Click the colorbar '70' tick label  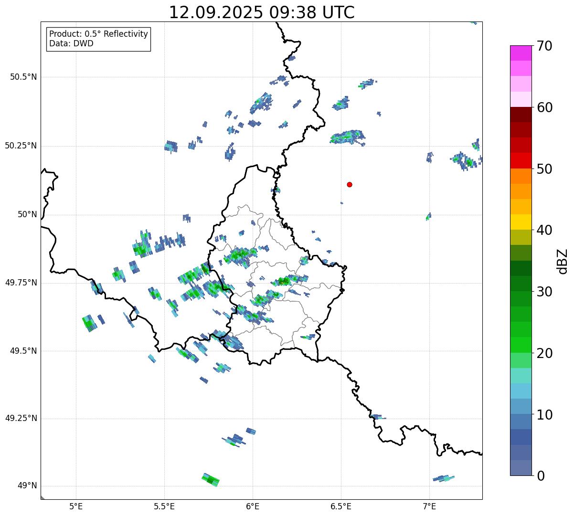544,46
